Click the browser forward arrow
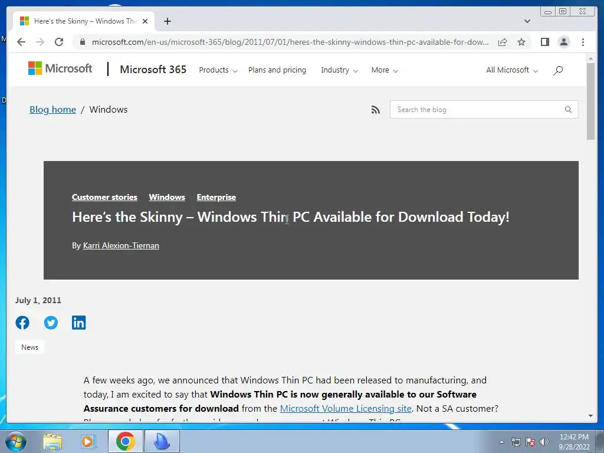Image resolution: width=604 pixels, height=453 pixels. point(40,42)
